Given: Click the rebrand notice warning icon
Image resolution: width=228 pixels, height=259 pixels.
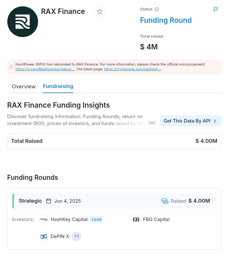Looking at the screenshot, I should click(x=11, y=67).
